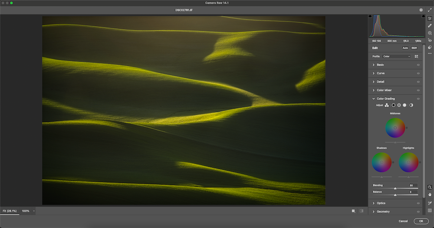Open Camera Raw preferences gear
Image resolution: width=434 pixels, height=228 pixels.
pos(421,10)
